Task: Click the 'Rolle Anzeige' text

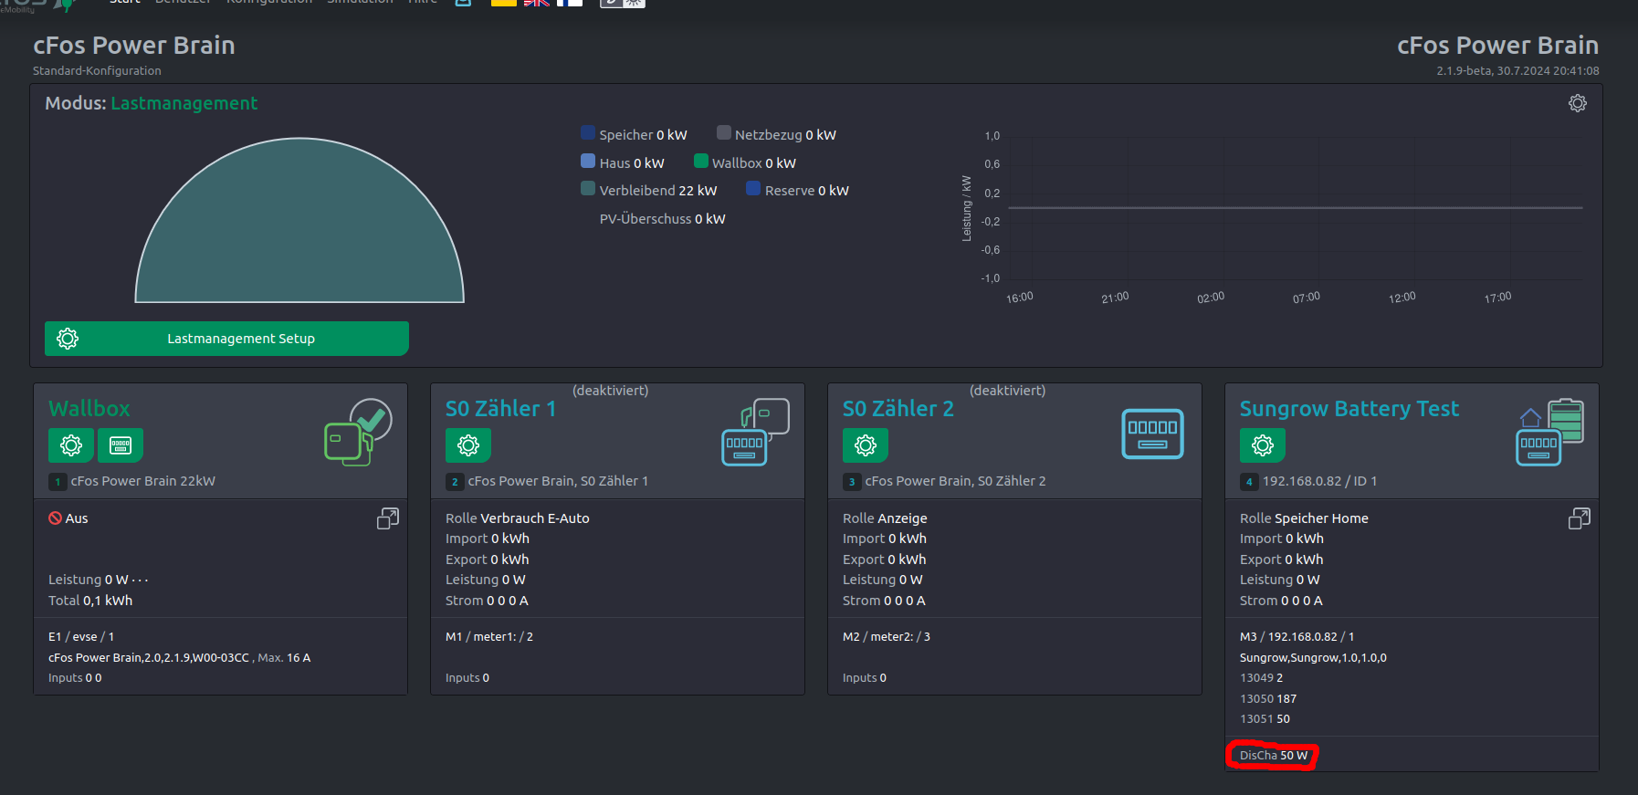Action: tap(885, 518)
